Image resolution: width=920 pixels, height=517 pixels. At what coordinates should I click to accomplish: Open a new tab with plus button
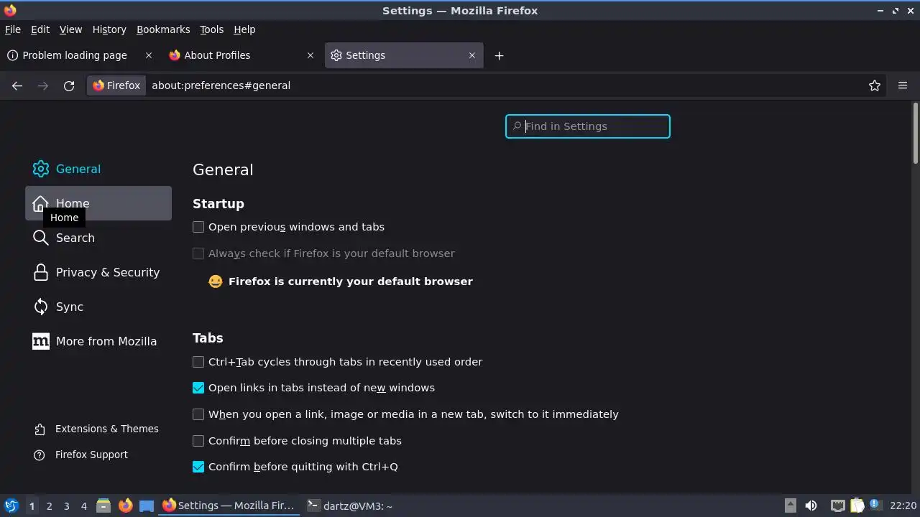click(499, 55)
